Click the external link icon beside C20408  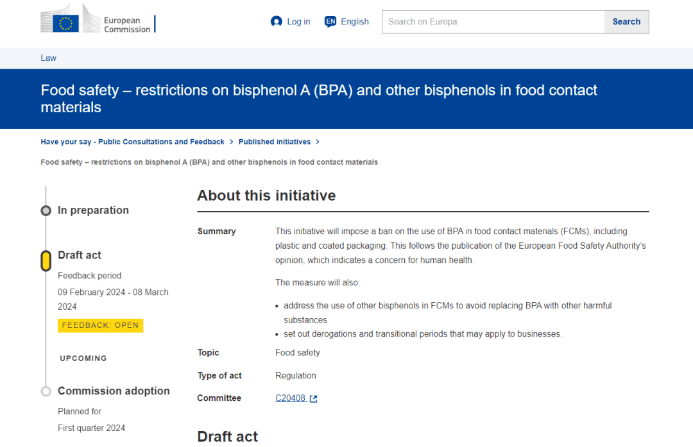(314, 399)
